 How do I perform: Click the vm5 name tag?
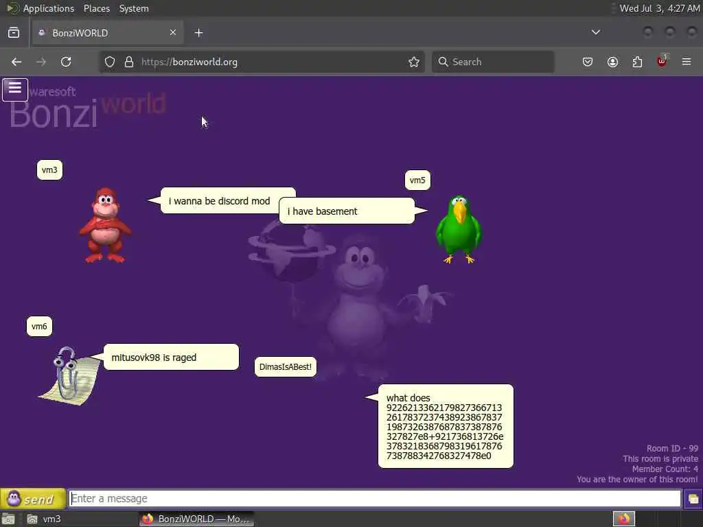coord(417,180)
